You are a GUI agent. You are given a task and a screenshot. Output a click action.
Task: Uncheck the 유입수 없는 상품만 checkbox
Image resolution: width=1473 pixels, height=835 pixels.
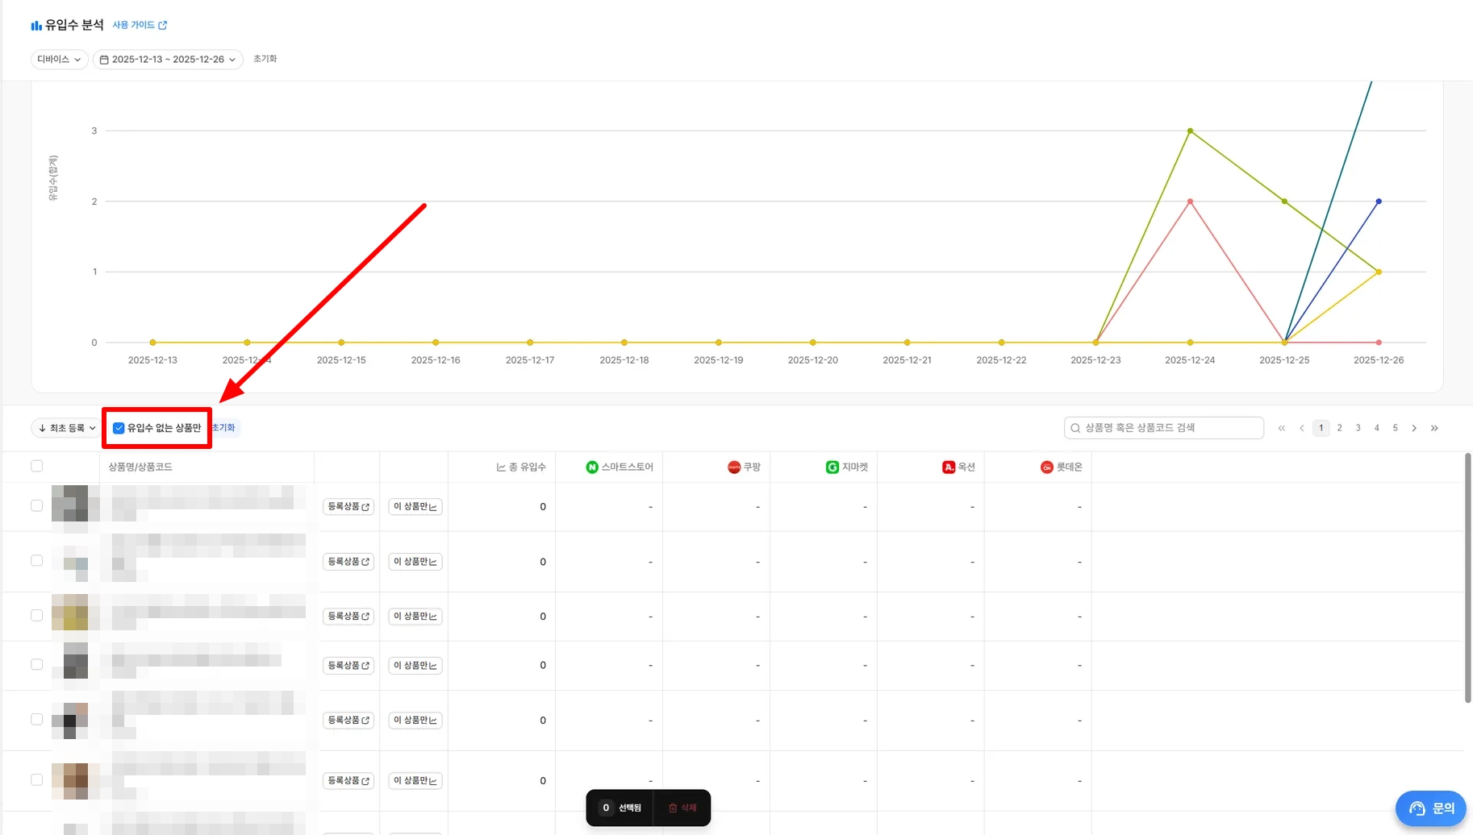click(x=119, y=428)
